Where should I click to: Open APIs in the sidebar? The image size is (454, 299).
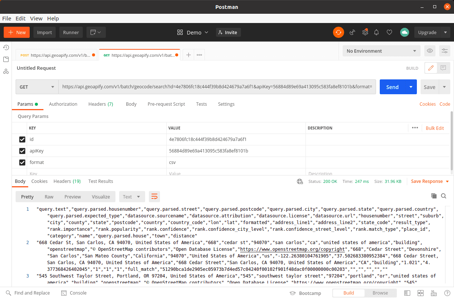pyautogui.click(x=6, y=71)
